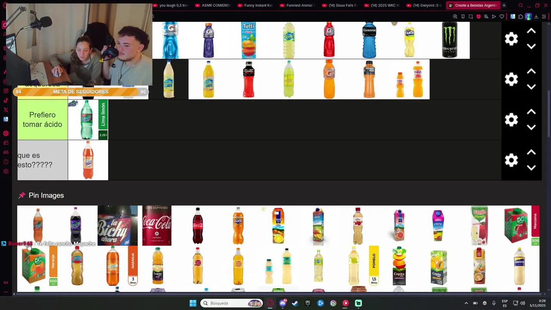Edit the 'Prefiero tomar ácido' row label
Viewport: 551px width, 310px height.
[x=43, y=120]
